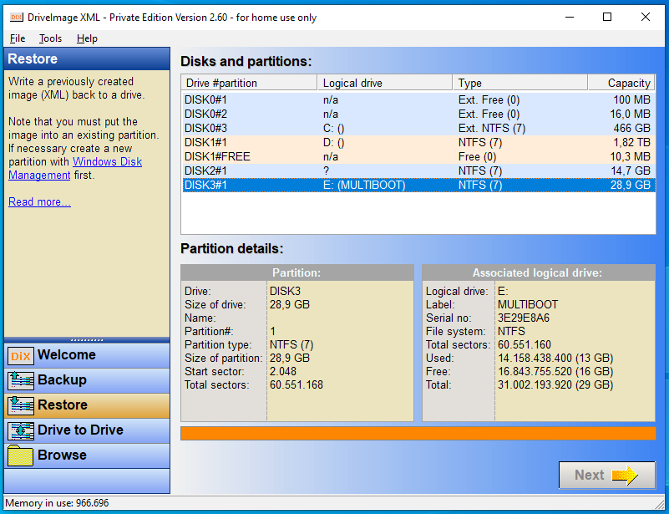669x514 pixels.
Task: Click the yellow Browse folder icon
Action: (21, 456)
